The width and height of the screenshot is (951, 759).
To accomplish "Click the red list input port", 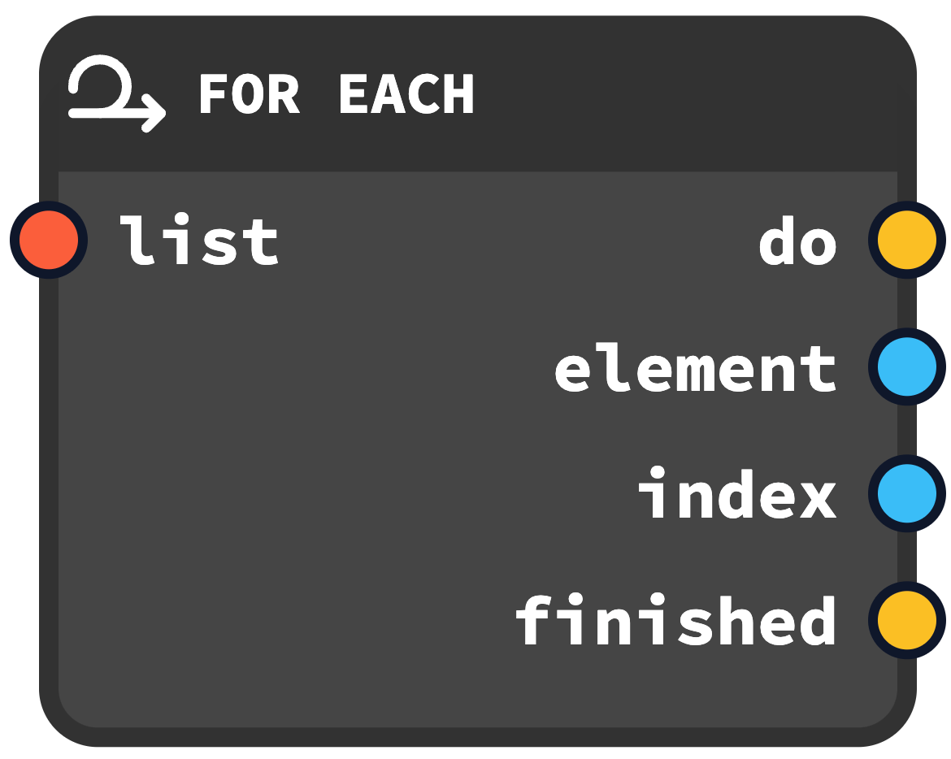I will [49, 240].
